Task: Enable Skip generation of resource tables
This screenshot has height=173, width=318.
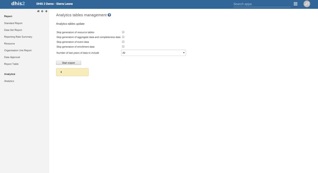Action: click(123, 32)
